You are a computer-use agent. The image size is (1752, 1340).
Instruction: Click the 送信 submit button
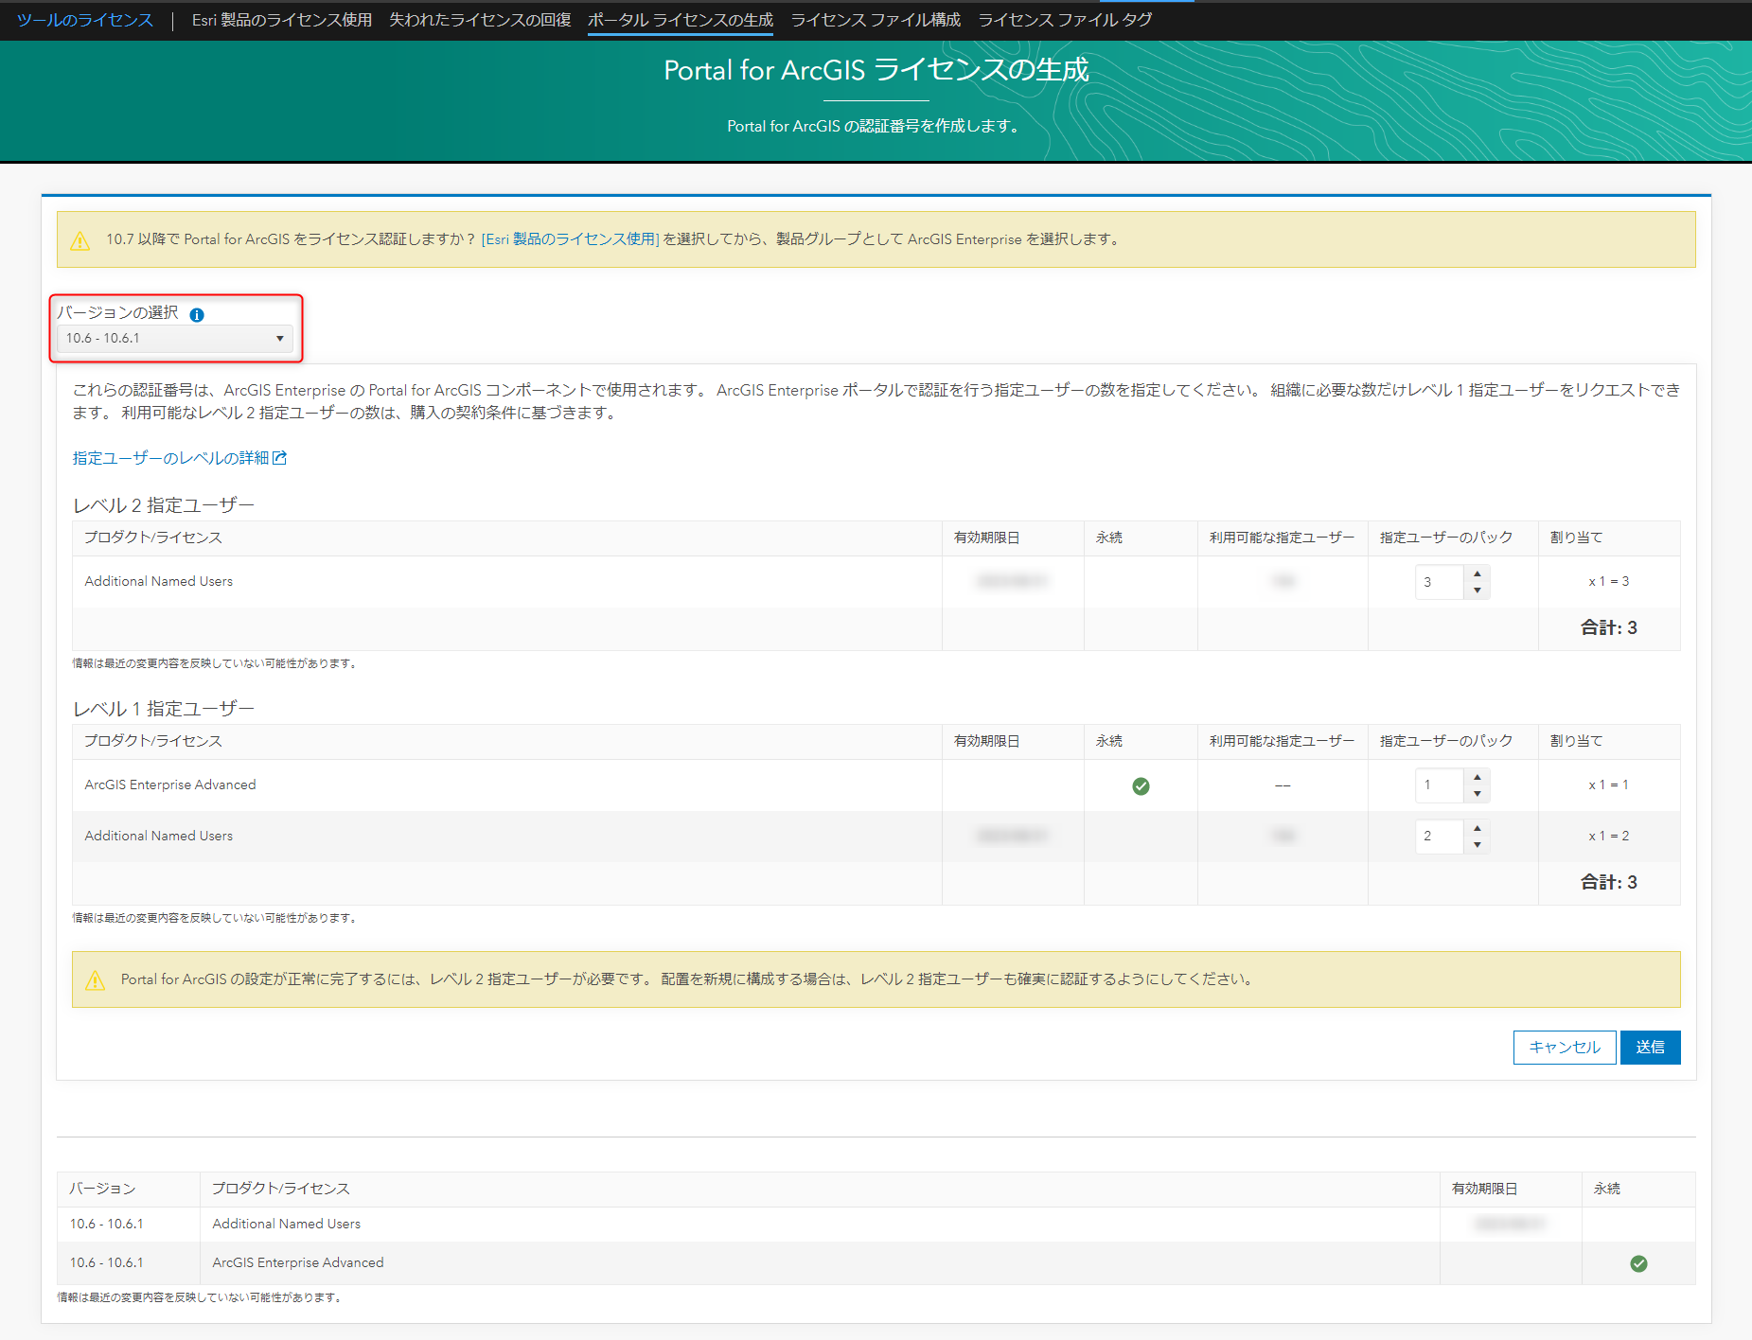coord(1650,1048)
